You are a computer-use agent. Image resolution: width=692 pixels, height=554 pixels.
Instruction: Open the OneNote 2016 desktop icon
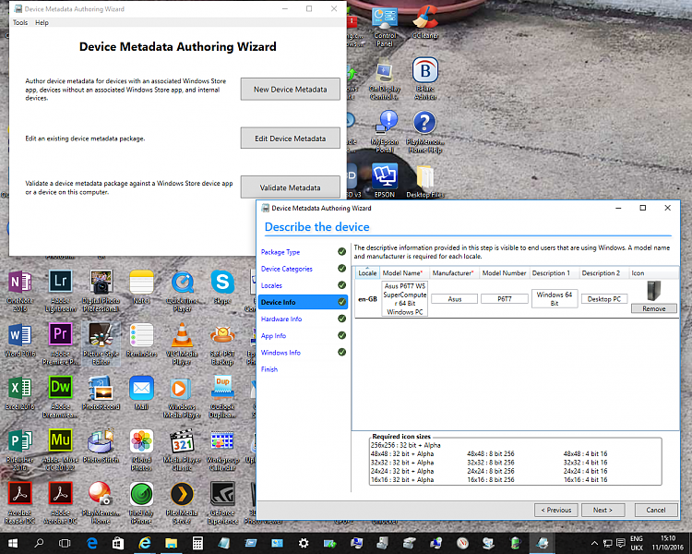pyautogui.click(x=20, y=291)
